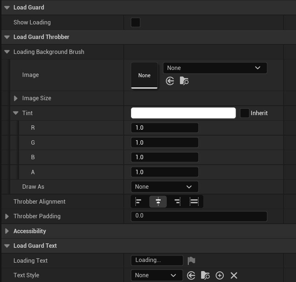Collapse the Load Guard Text section
Viewport: 296px width, 282px height.
[x=7, y=246]
